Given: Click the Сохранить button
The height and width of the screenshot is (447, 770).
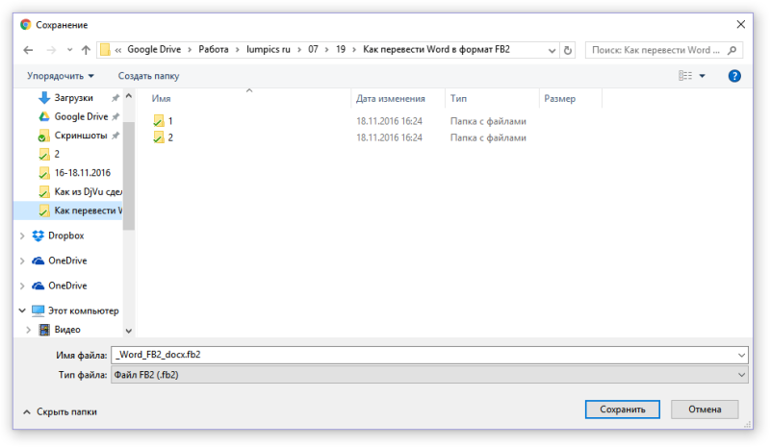Looking at the screenshot, I should (622, 410).
